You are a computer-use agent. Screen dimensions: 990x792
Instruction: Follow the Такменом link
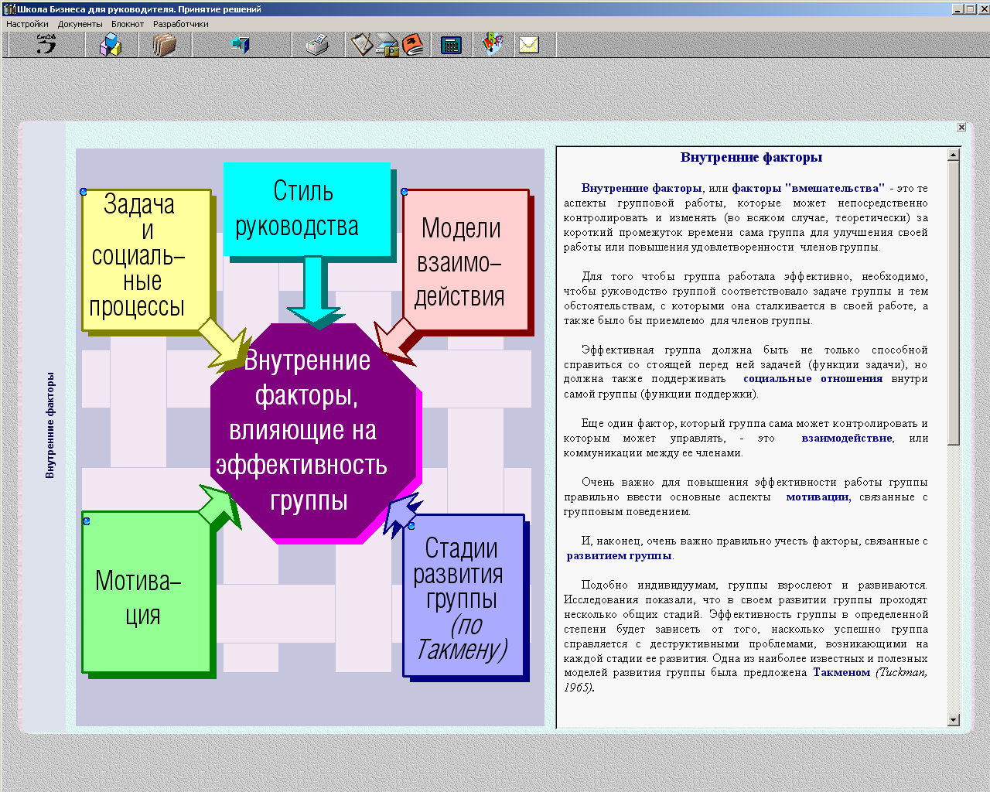(x=841, y=673)
